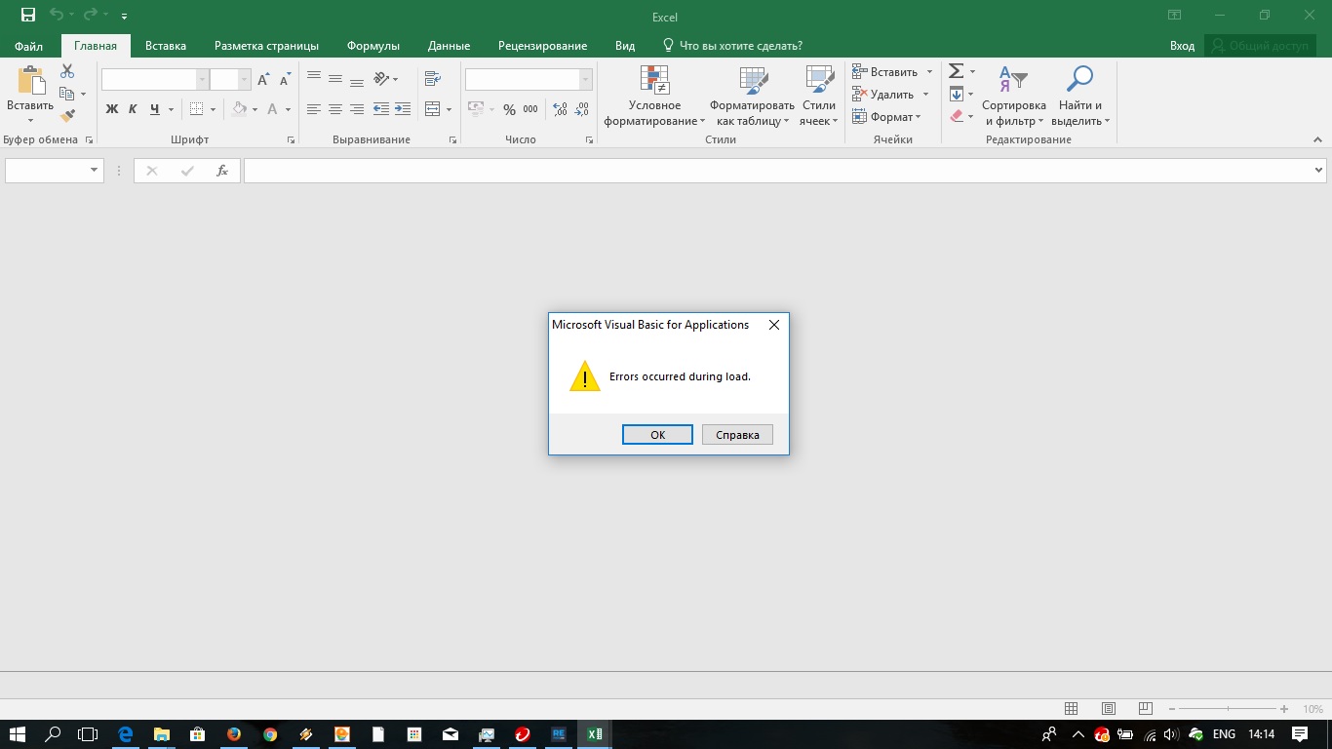Switch to the Рецензирование tab
The width and height of the screenshot is (1332, 749).
[x=542, y=46]
